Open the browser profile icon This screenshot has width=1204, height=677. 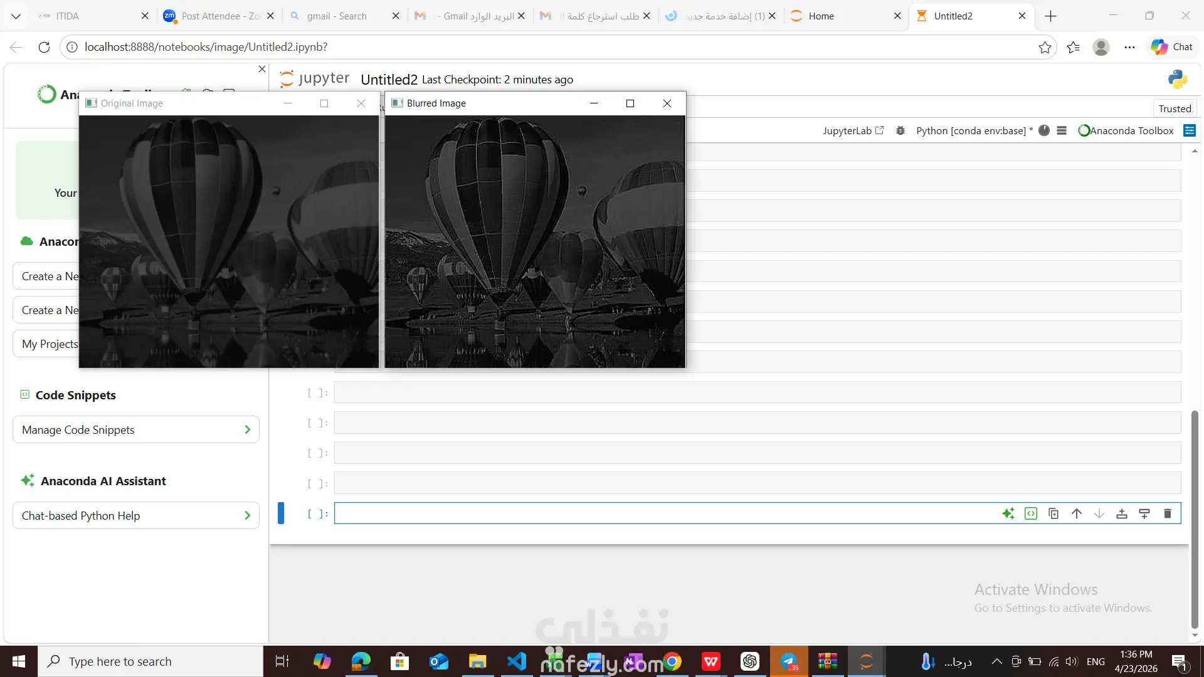[x=1101, y=47]
